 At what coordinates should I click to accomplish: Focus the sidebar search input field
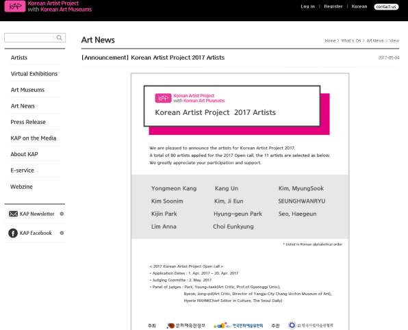coord(29,38)
